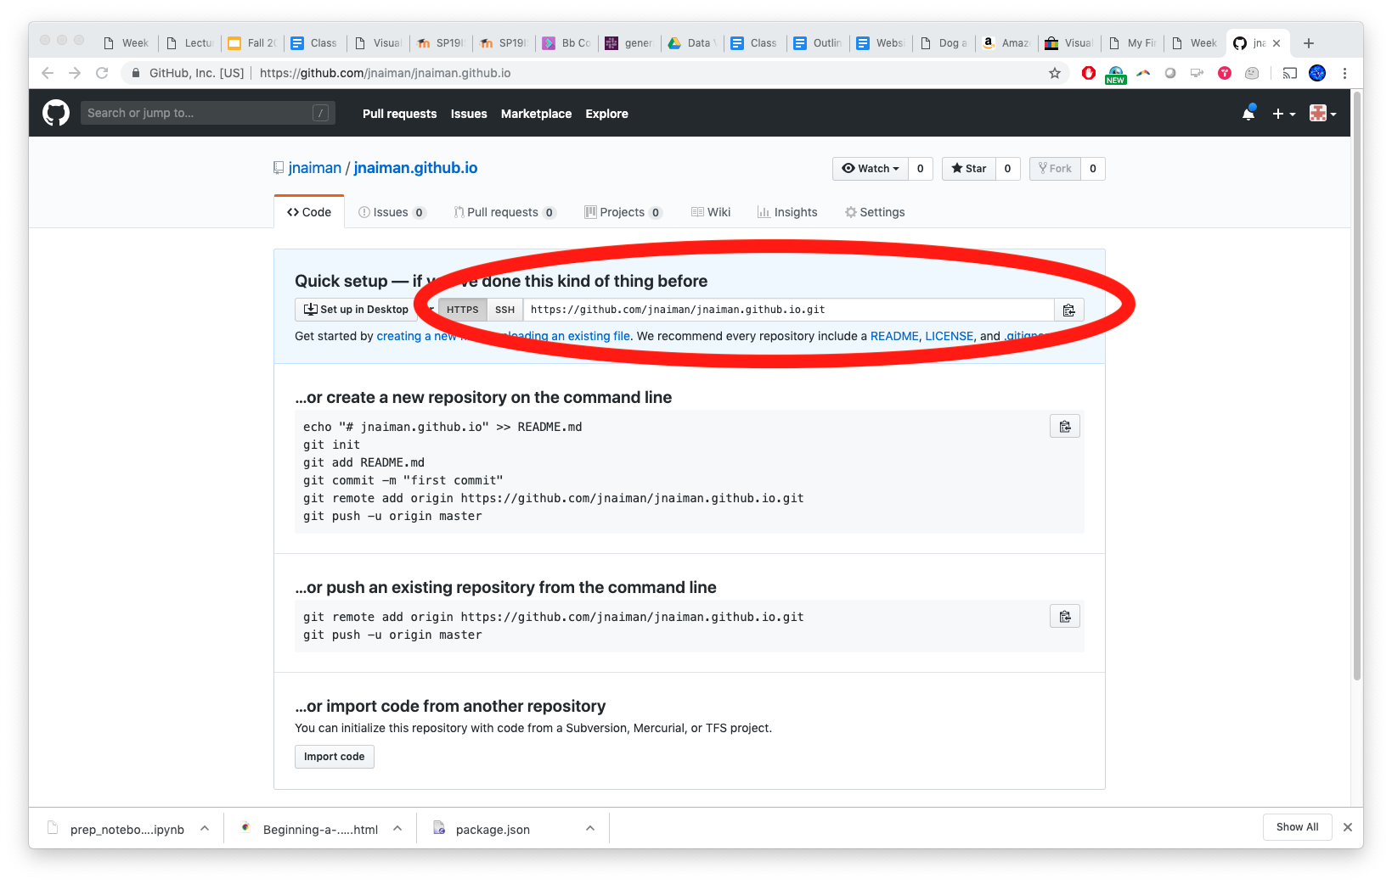Click the lock icon in address bar
This screenshot has width=1392, height=884.
135,73
